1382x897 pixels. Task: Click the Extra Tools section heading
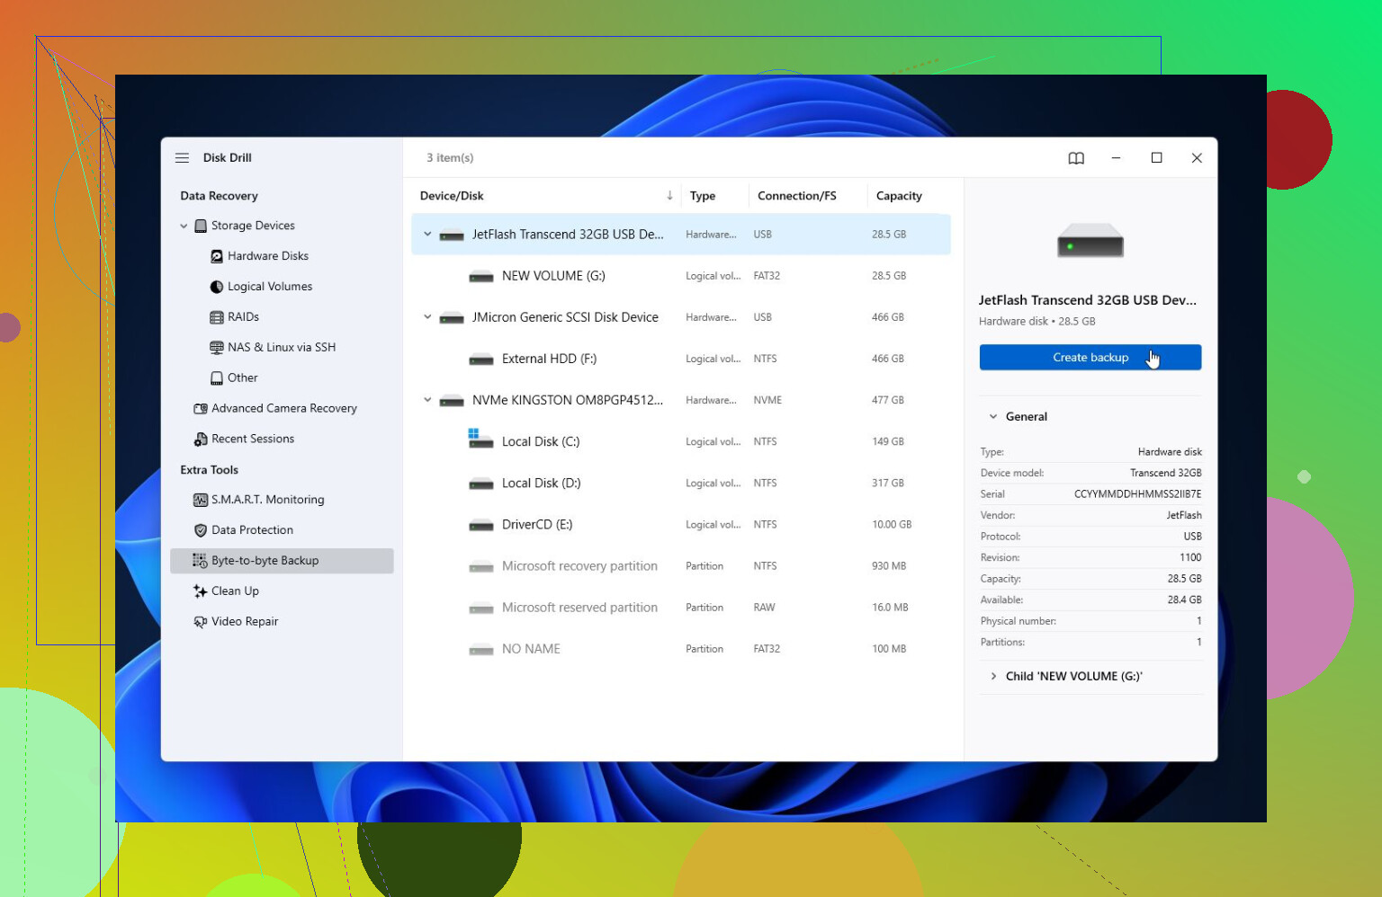click(209, 470)
